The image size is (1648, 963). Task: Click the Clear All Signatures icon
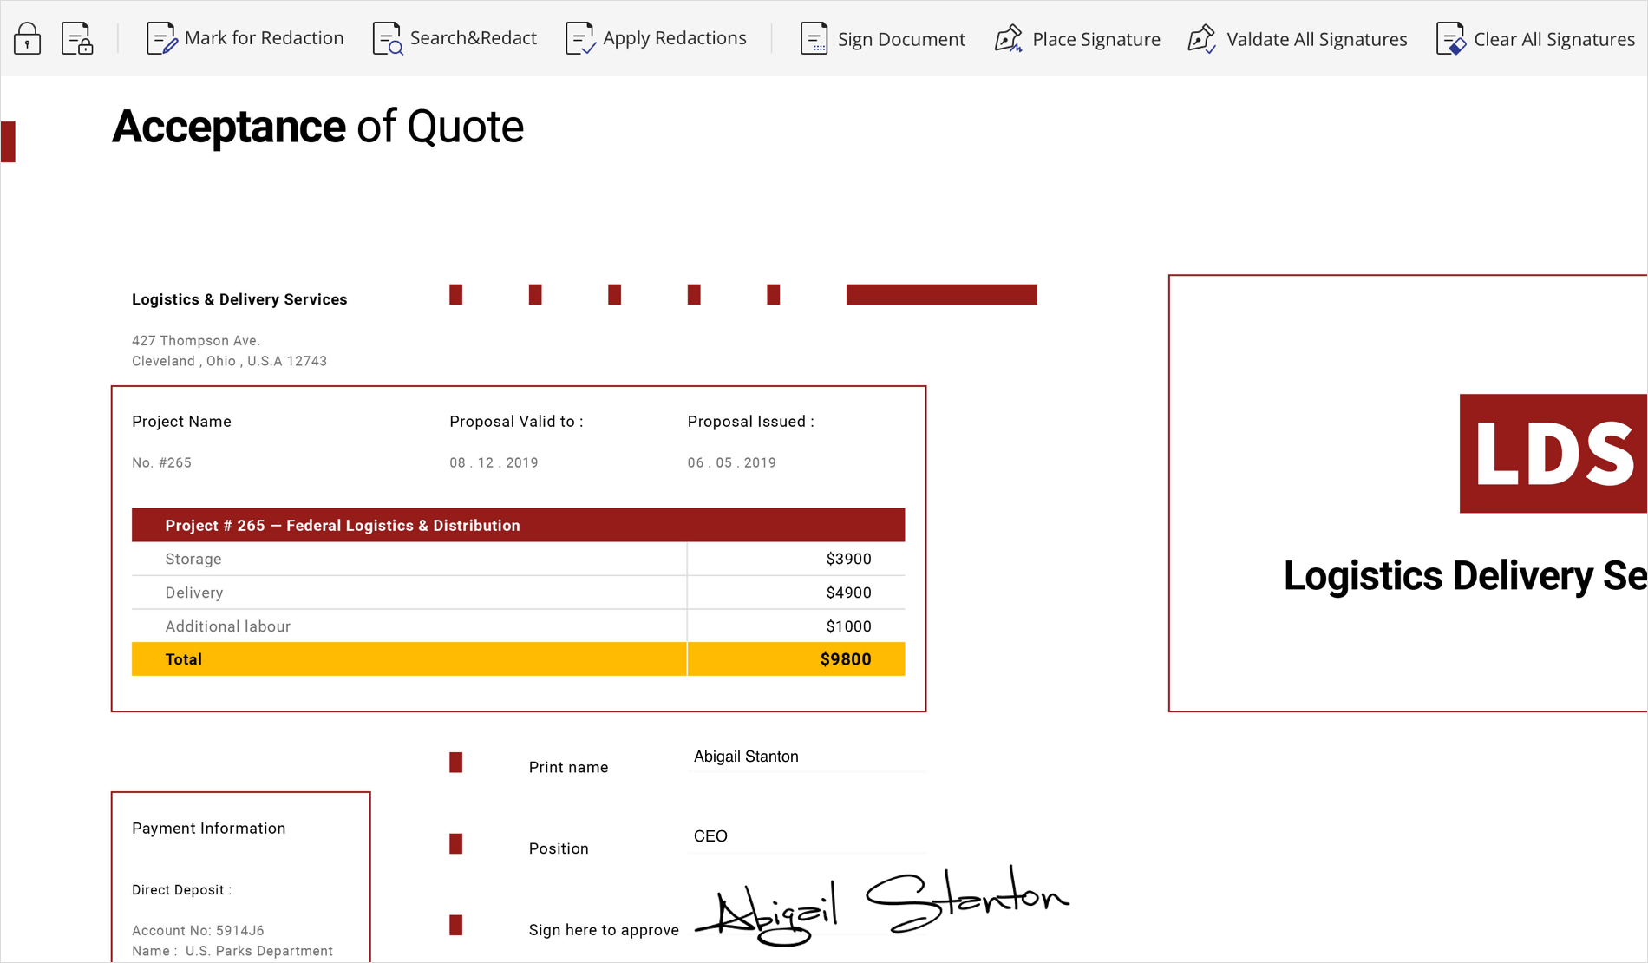pyautogui.click(x=1450, y=39)
